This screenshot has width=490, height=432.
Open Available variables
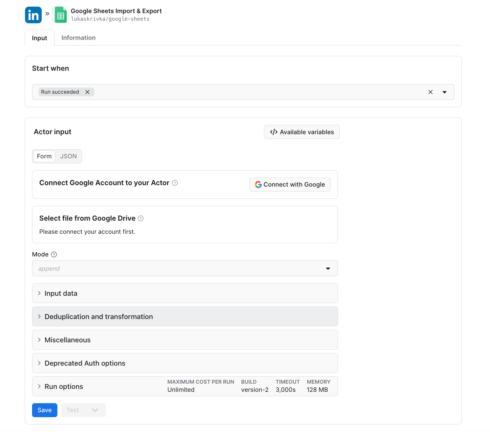pyautogui.click(x=302, y=132)
